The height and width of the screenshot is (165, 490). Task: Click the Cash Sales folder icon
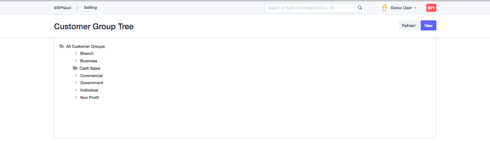tap(75, 68)
